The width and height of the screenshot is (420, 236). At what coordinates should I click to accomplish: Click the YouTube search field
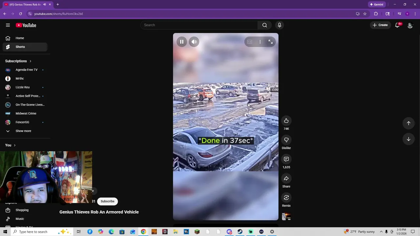[199, 25]
